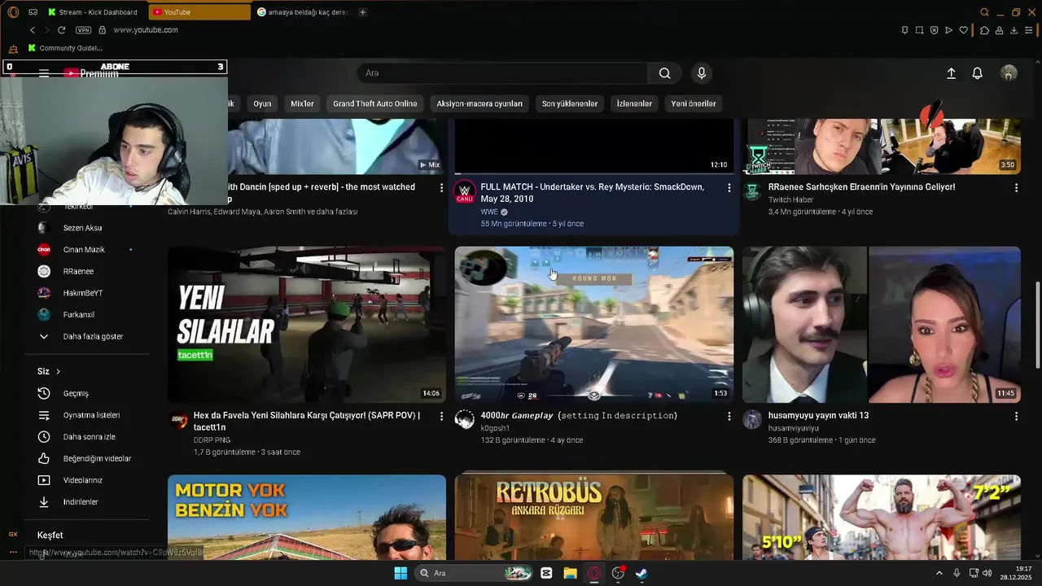Open more options for 4000hr Gameplay video
Screen dimensions: 1042x586
pos(729,416)
